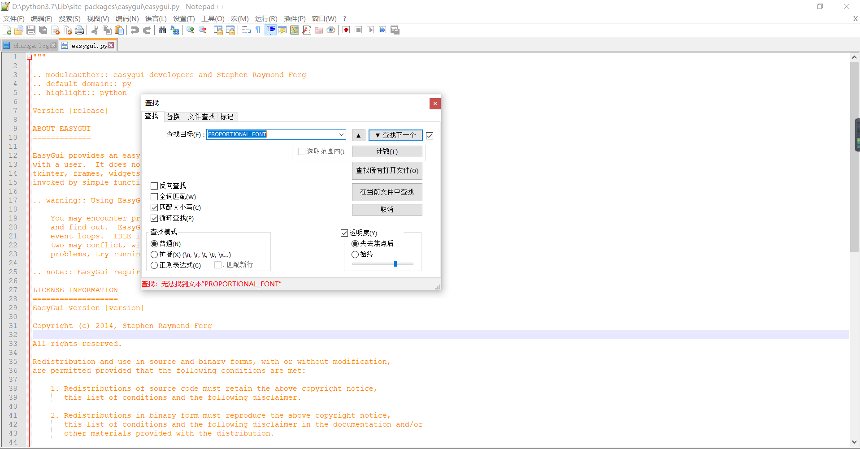Toggle synchronized horizontal scrolling icon

(230, 30)
